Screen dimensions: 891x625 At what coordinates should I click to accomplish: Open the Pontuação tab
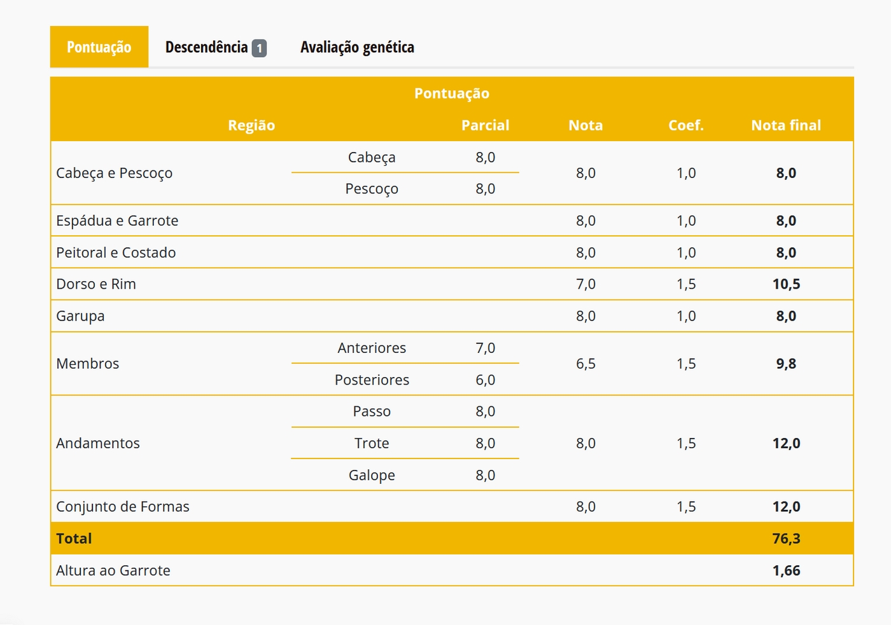(99, 47)
